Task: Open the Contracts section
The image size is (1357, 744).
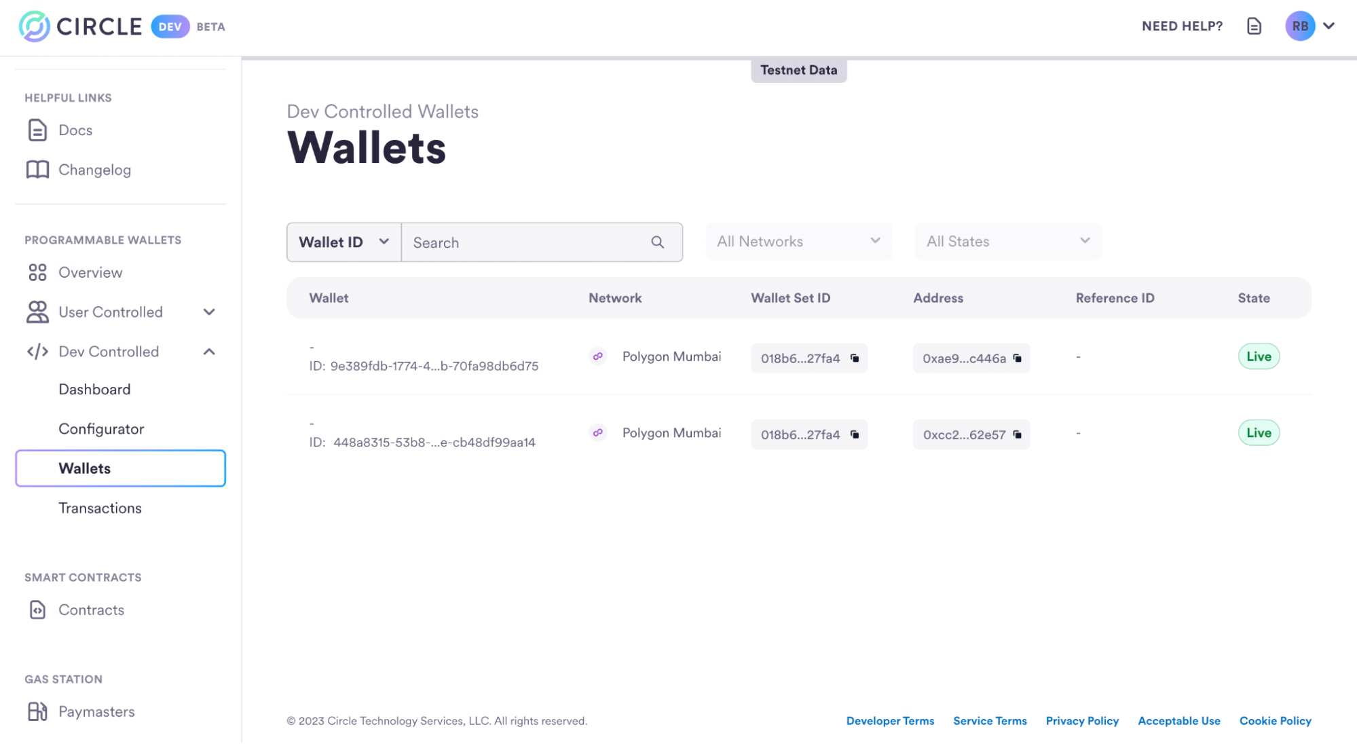Action: (91, 610)
